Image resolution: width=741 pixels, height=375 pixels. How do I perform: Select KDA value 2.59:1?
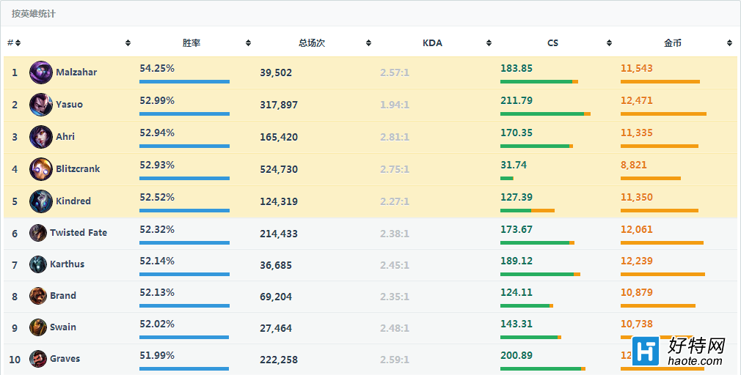click(395, 360)
